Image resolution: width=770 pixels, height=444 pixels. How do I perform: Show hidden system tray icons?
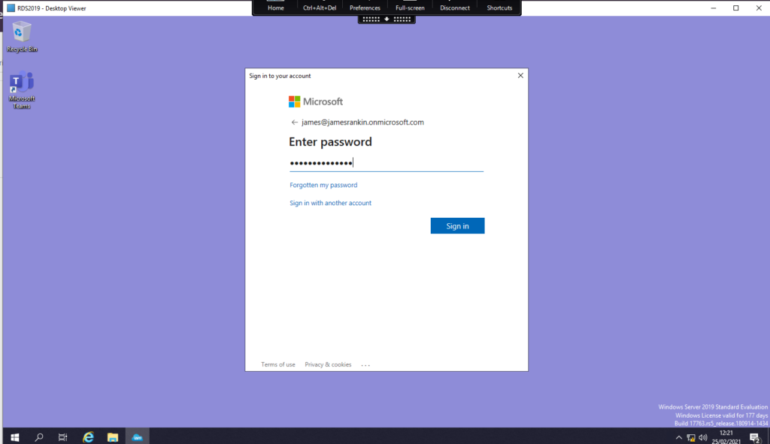point(679,437)
